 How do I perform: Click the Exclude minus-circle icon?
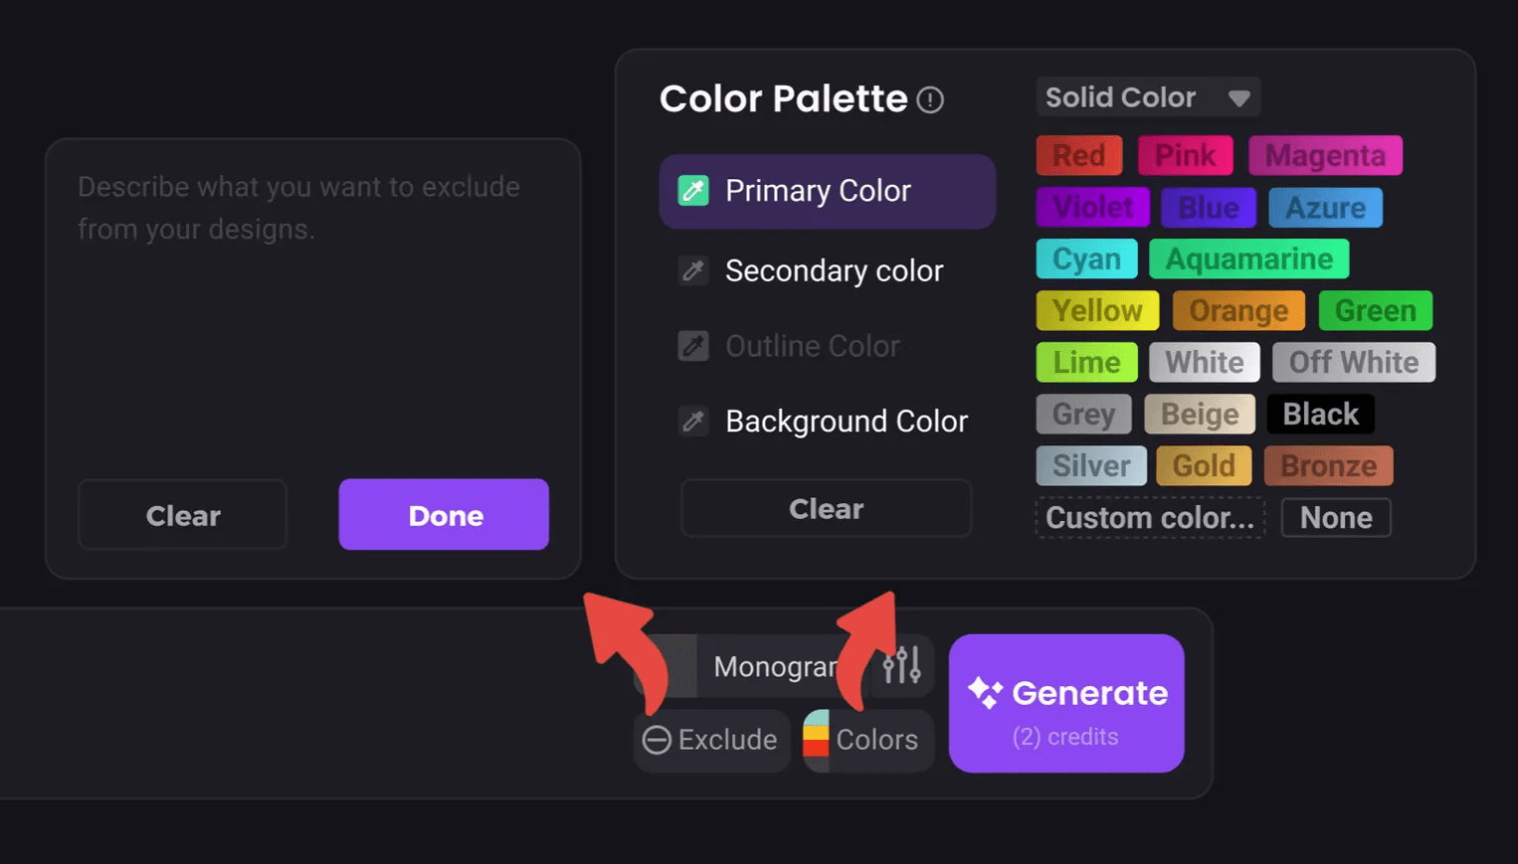click(x=657, y=740)
